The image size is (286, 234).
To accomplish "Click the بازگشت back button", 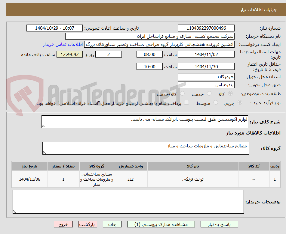I will tap(88, 224).
